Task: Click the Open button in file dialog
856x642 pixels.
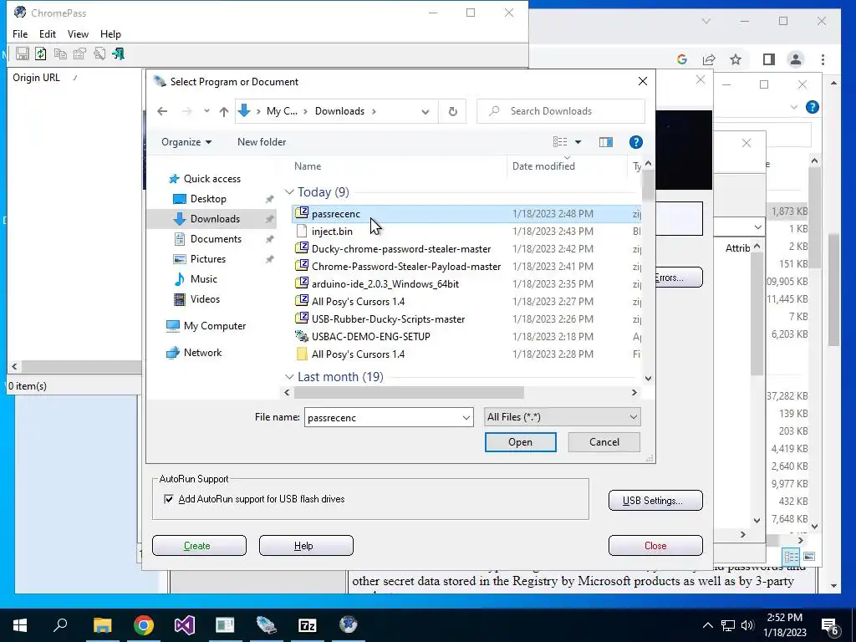Action: point(520,442)
